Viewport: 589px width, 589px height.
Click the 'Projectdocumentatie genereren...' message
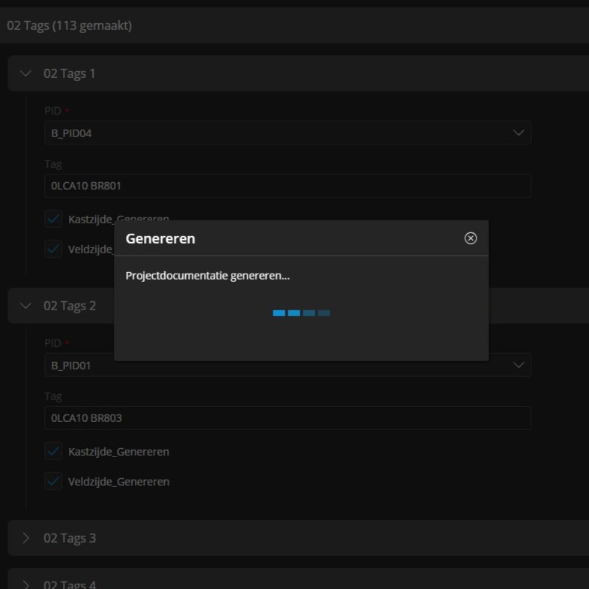coord(208,275)
